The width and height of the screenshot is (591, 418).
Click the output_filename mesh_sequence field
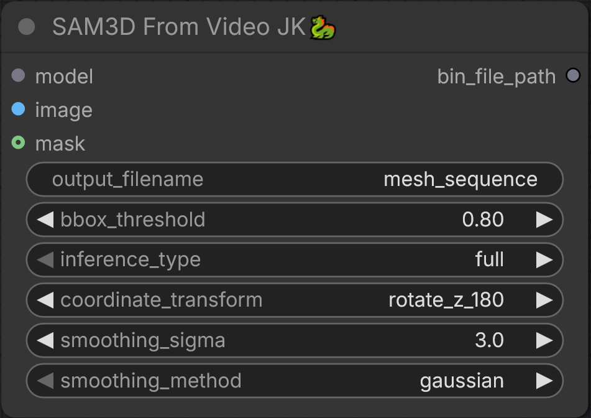(x=295, y=179)
